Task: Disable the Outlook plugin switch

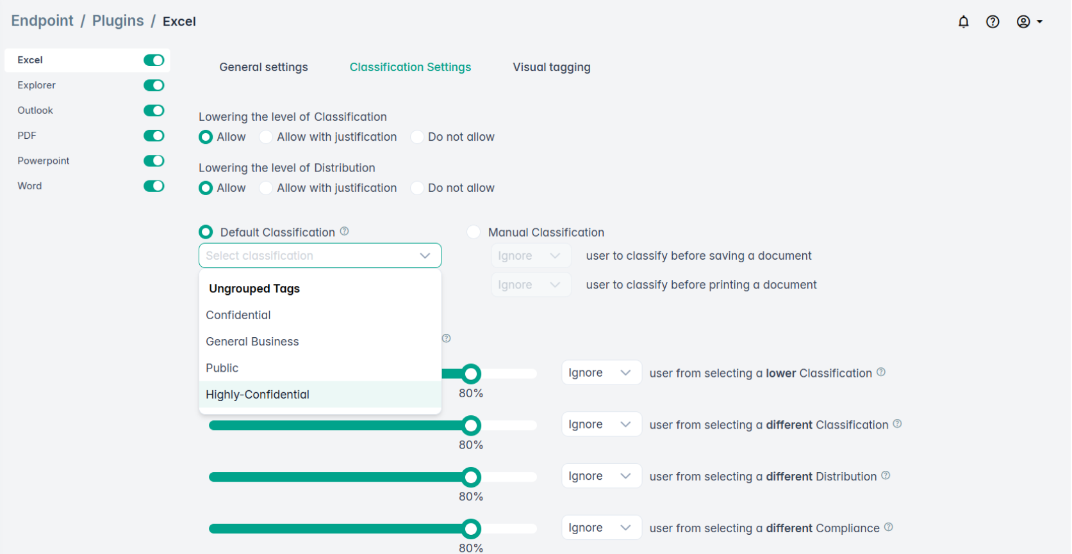Action: pos(154,111)
